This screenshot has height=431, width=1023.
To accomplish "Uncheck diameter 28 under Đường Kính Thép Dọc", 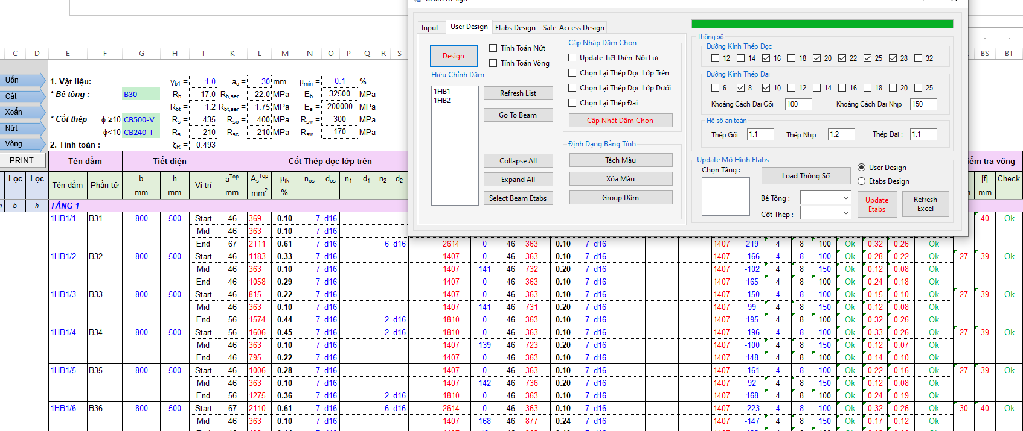I will point(893,58).
